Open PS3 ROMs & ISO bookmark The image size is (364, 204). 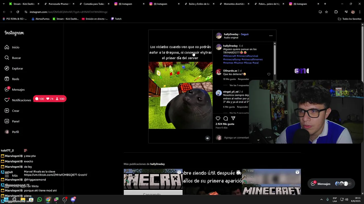[15, 19]
